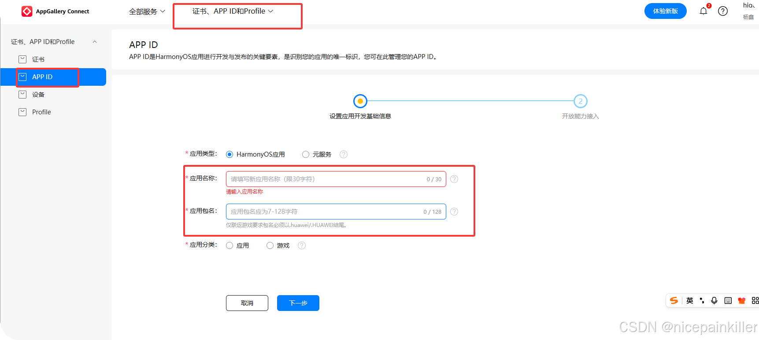
Task: Toggle the 英 language mode in IME bar
Action: [690, 300]
